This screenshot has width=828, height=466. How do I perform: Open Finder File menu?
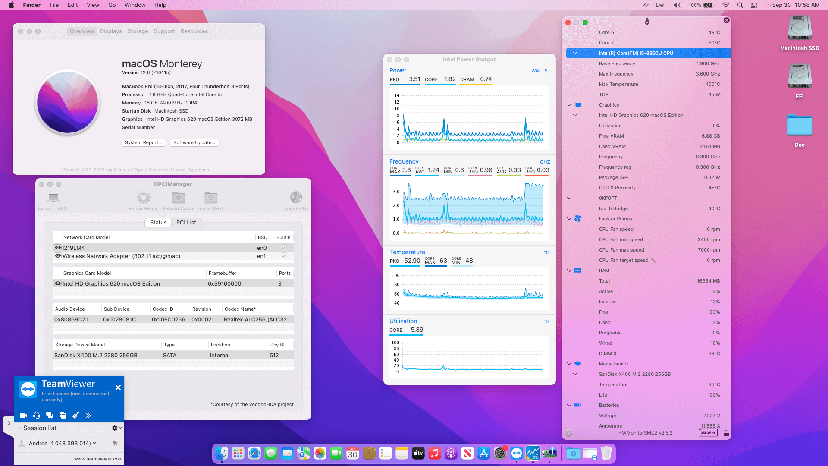pyautogui.click(x=54, y=5)
